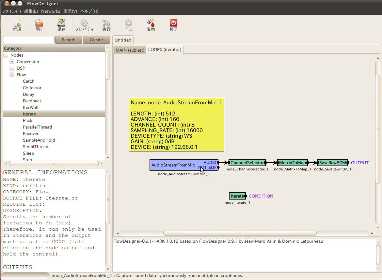Click the New (新規) toolbar icon
Viewport: 382px width, 280px height.
click(x=17, y=25)
